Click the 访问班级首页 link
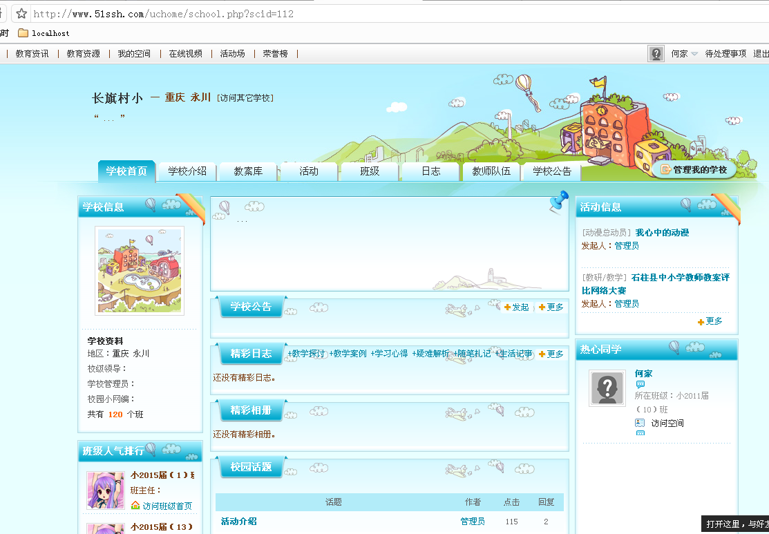This screenshot has height=534, width=769. (167, 506)
